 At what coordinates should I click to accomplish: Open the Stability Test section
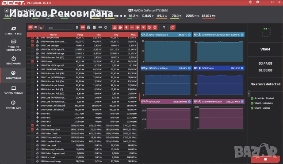point(14,31)
